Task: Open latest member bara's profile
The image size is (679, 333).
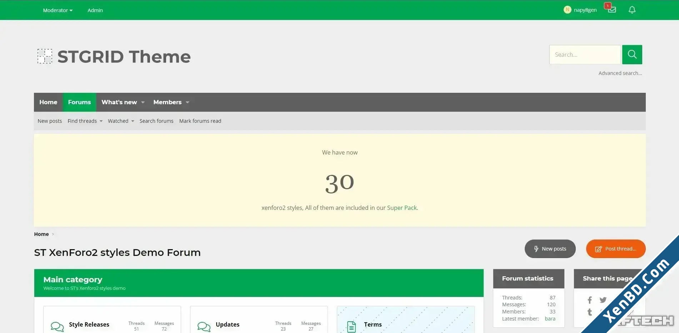Action: (x=550, y=319)
